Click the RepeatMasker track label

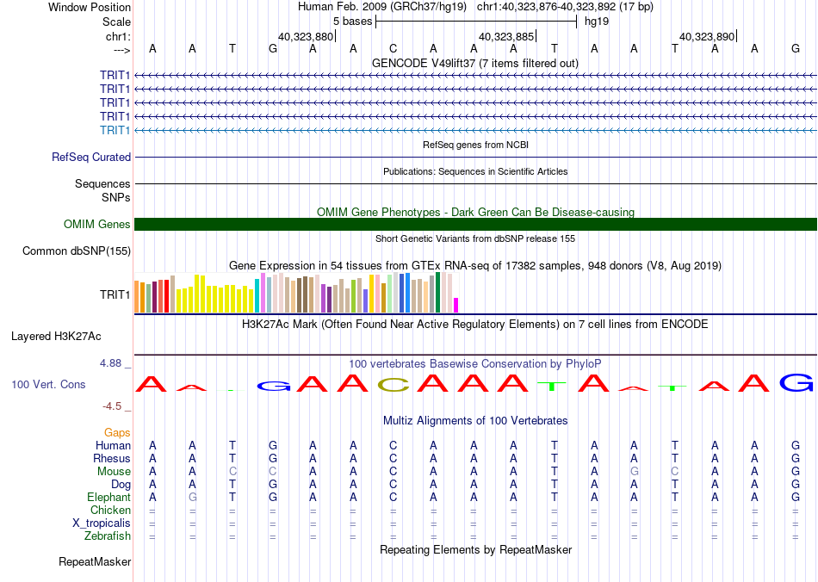point(95,561)
